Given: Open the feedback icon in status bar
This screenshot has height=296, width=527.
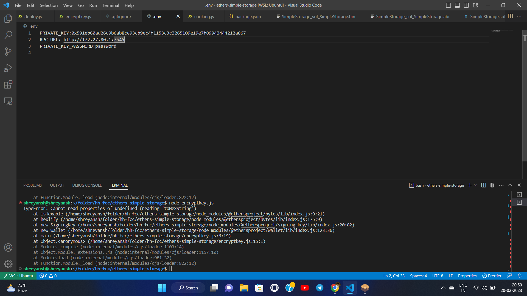Looking at the screenshot, I should click(509, 276).
